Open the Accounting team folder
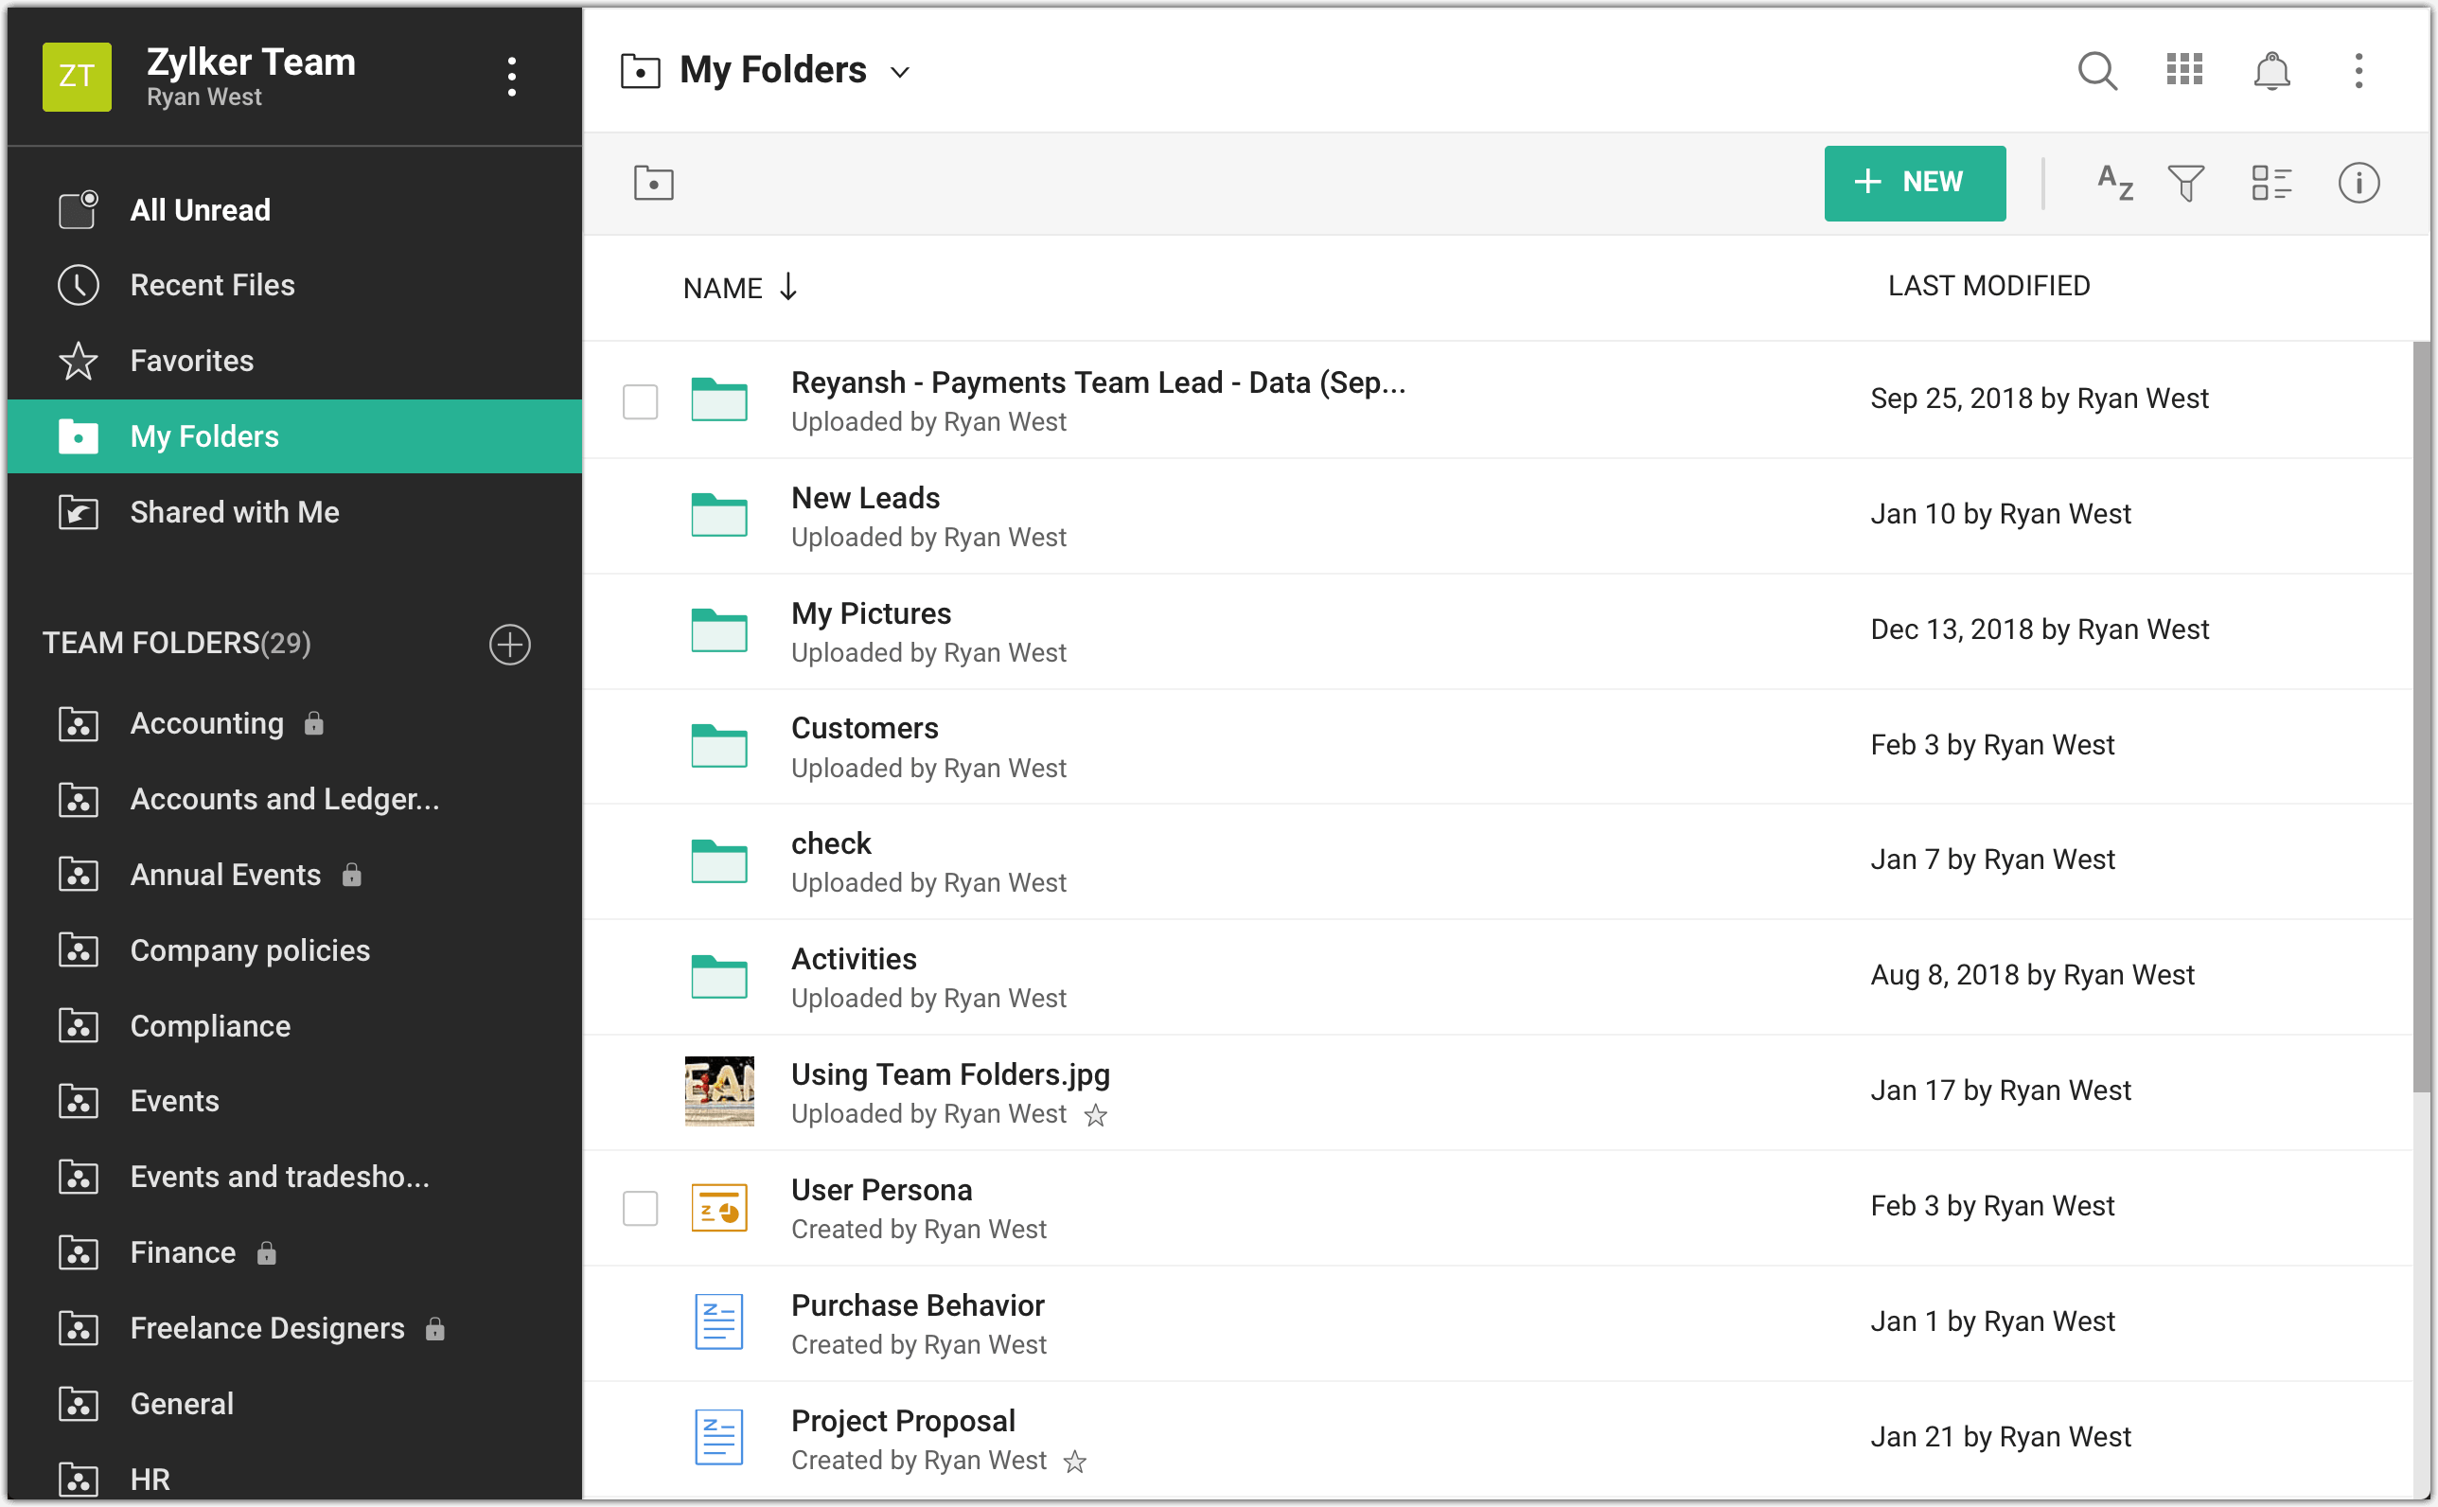Screen dimensions: 2438x1507 click(x=205, y=723)
